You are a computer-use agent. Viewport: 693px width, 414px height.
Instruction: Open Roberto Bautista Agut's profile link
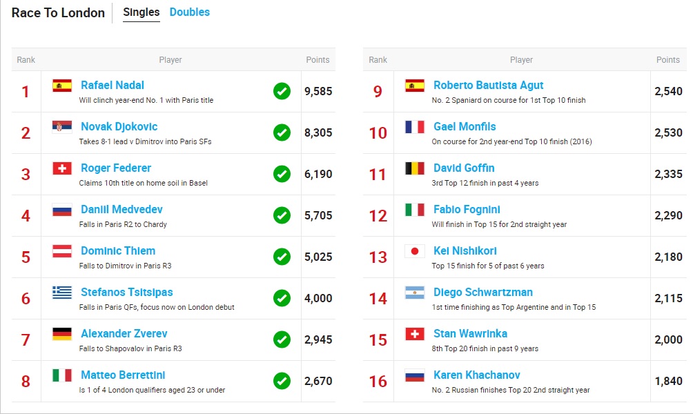click(489, 86)
